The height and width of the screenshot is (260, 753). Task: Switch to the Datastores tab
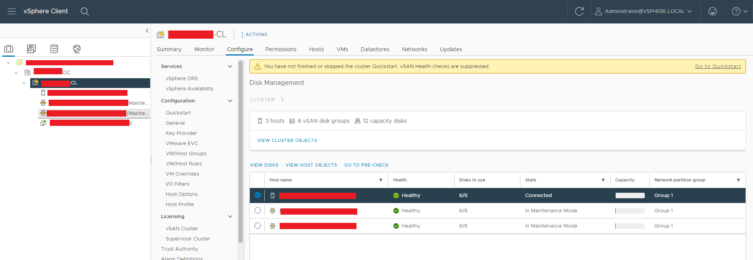[375, 49]
